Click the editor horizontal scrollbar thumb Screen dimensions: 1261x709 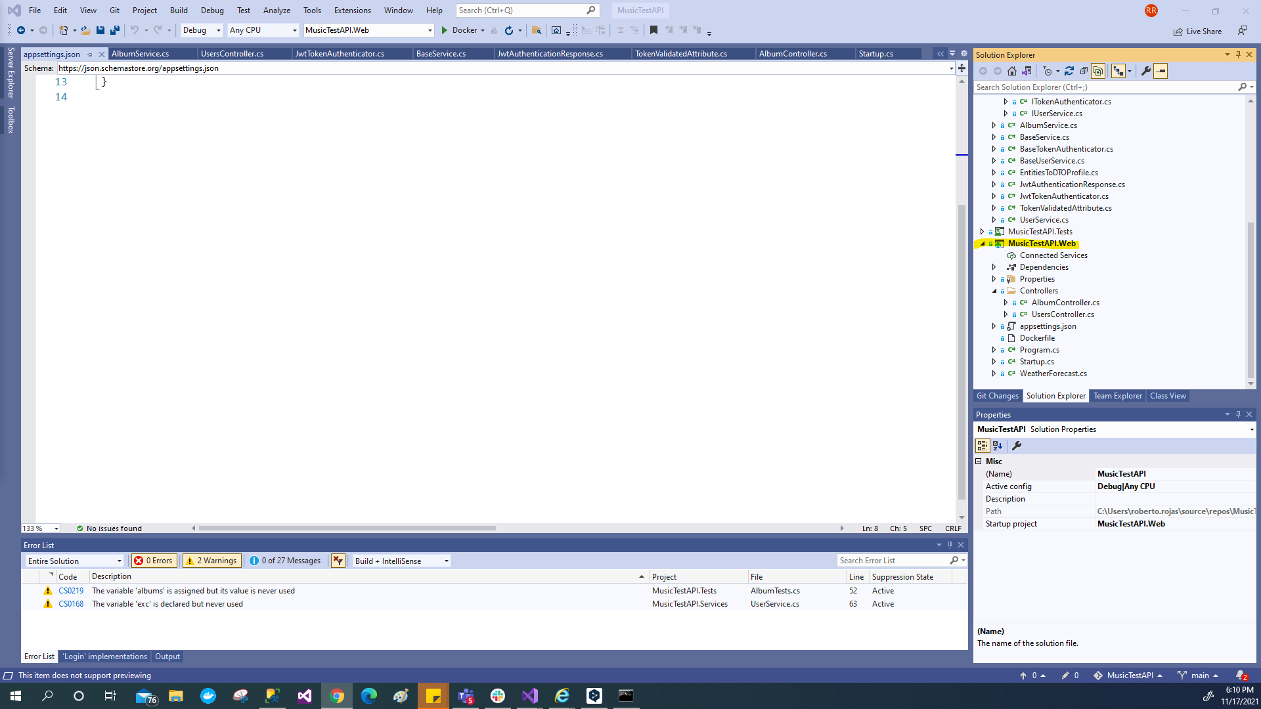(347, 528)
